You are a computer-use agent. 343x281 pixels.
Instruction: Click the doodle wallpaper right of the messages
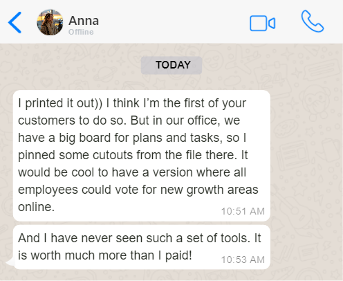(x=306, y=161)
